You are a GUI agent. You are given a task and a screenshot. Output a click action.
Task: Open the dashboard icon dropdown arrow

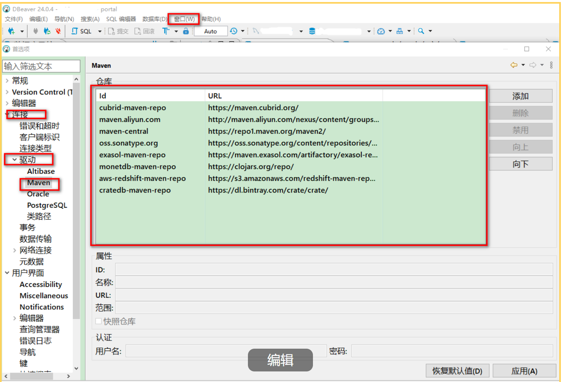(390, 31)
